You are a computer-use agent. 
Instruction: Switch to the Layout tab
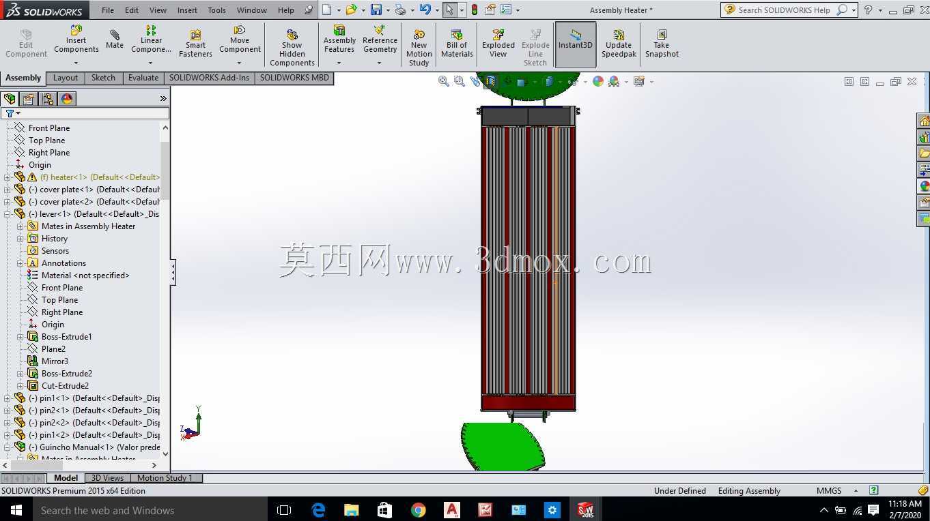(x=66, y=78)
